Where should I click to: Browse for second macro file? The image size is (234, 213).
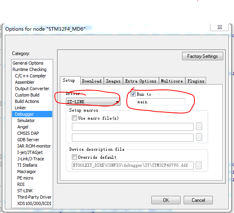point(199,137)
